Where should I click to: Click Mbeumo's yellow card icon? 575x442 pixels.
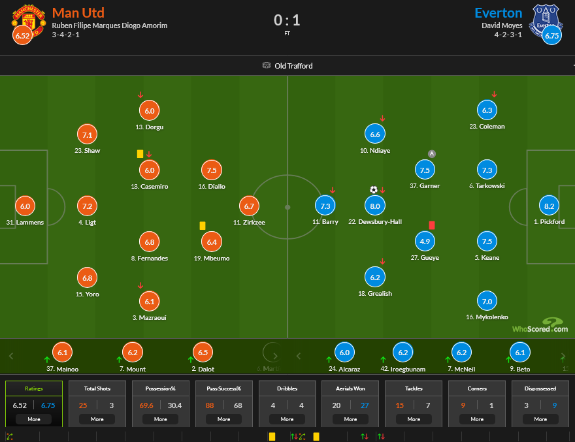(203, 225)
